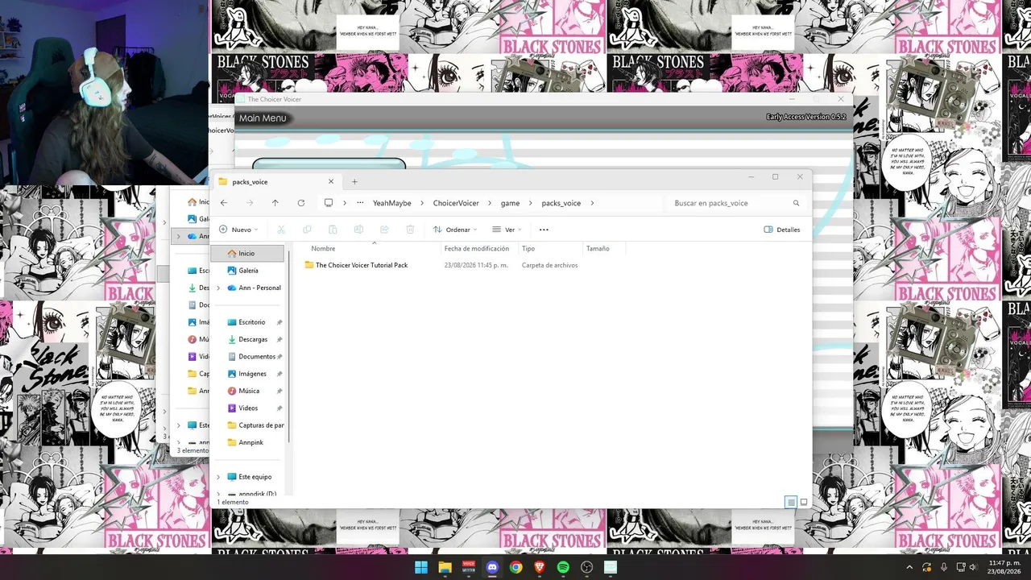This screenshot has height=580, width=1031.
Task: Launch Brave browser from taskbar
Action: tap(540, 567)
